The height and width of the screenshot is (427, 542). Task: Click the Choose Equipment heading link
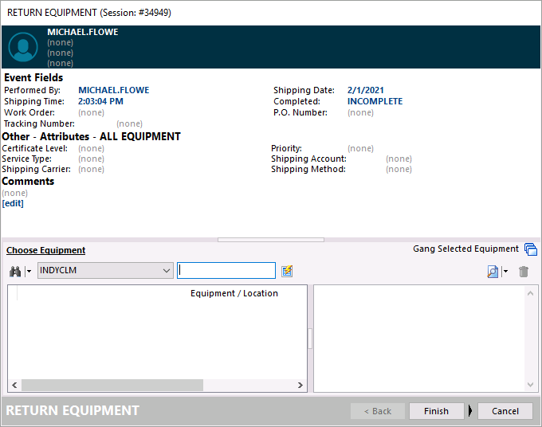coord(45,250)
